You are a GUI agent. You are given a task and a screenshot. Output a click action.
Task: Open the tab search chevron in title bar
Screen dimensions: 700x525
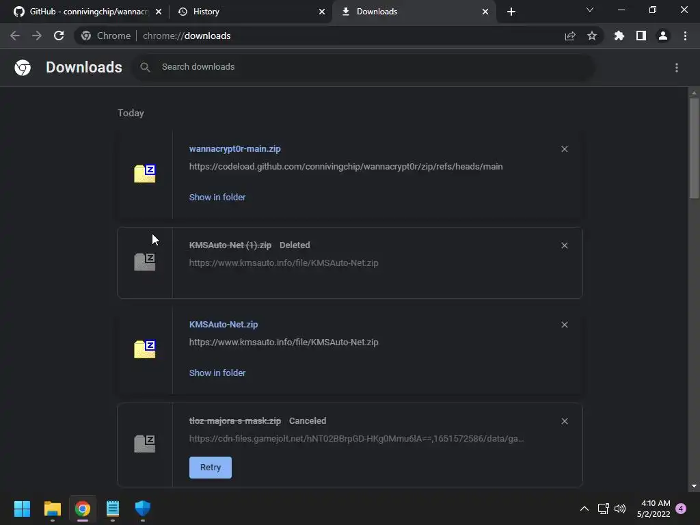[590, 10]
